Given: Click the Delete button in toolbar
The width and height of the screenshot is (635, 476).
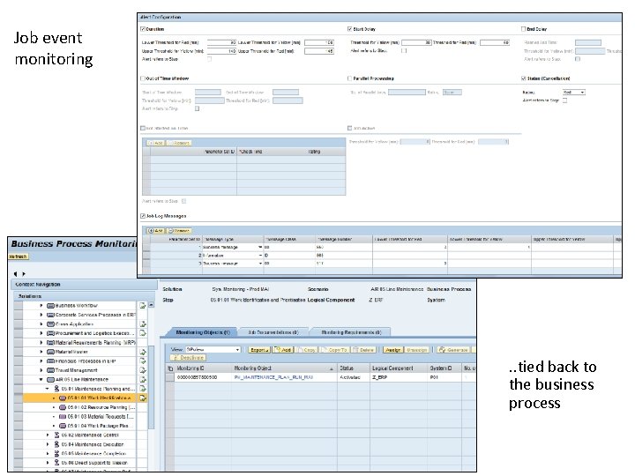Looking at the screenshot, I should 362,350.
